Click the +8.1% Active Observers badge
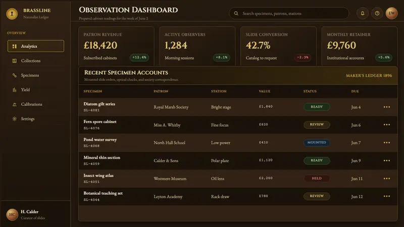 [x=222, y=58]
